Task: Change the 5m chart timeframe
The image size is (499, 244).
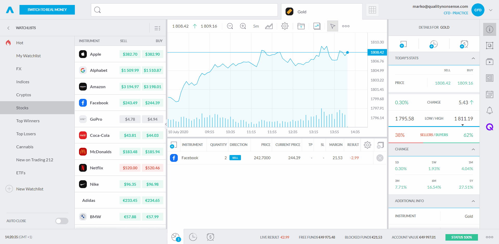Action: pyautogui.click(x=256, y=26)
